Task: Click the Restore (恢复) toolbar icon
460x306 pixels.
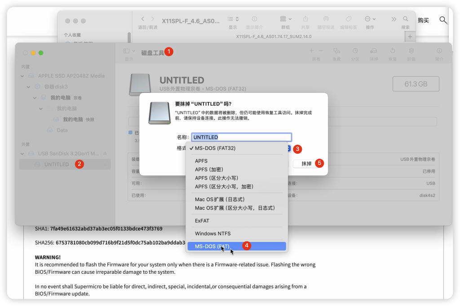Action: 393,51
